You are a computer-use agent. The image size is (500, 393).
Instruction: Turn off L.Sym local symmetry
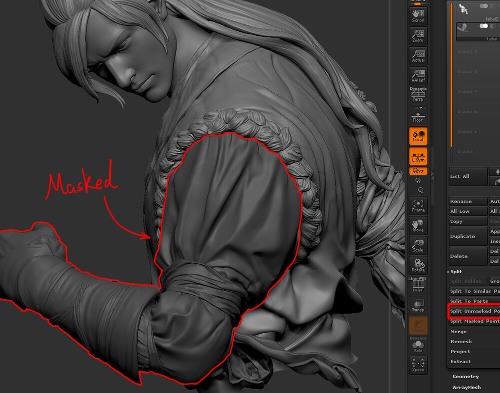(x=418, y=156)
